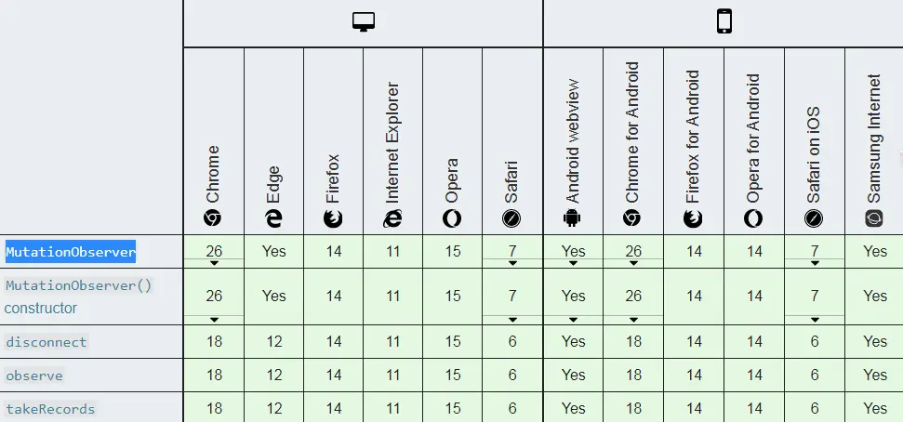Click the Edge browser icon

(x=273, y=218)
